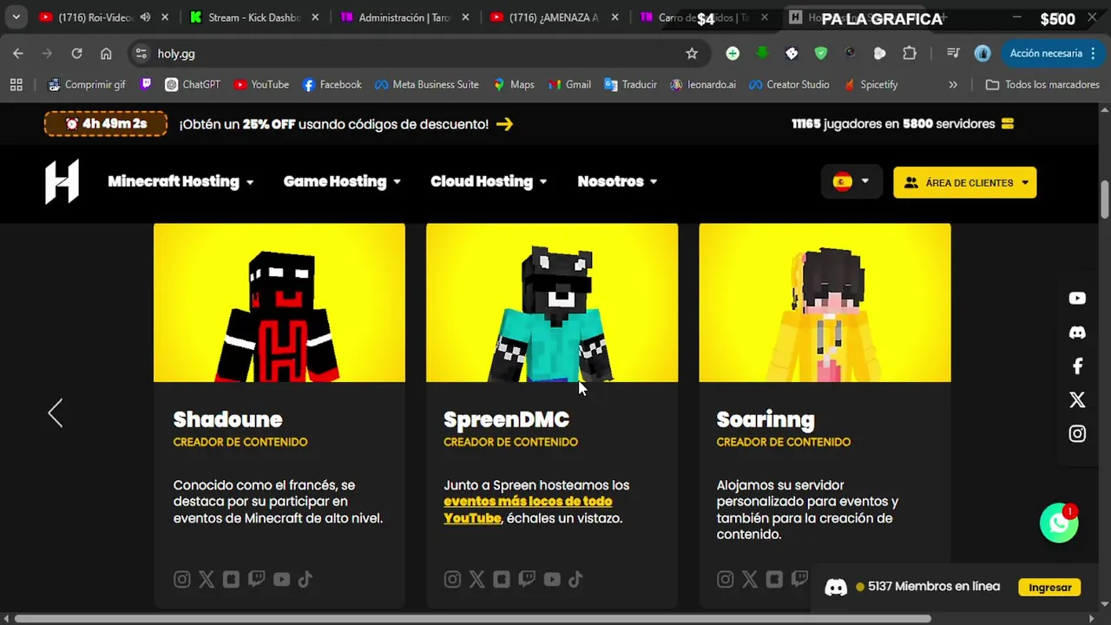Open Soarinng's X profile icon

[750, 580]
